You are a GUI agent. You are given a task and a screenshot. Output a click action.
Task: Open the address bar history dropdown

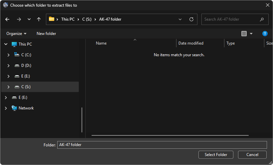coord(180,19)
